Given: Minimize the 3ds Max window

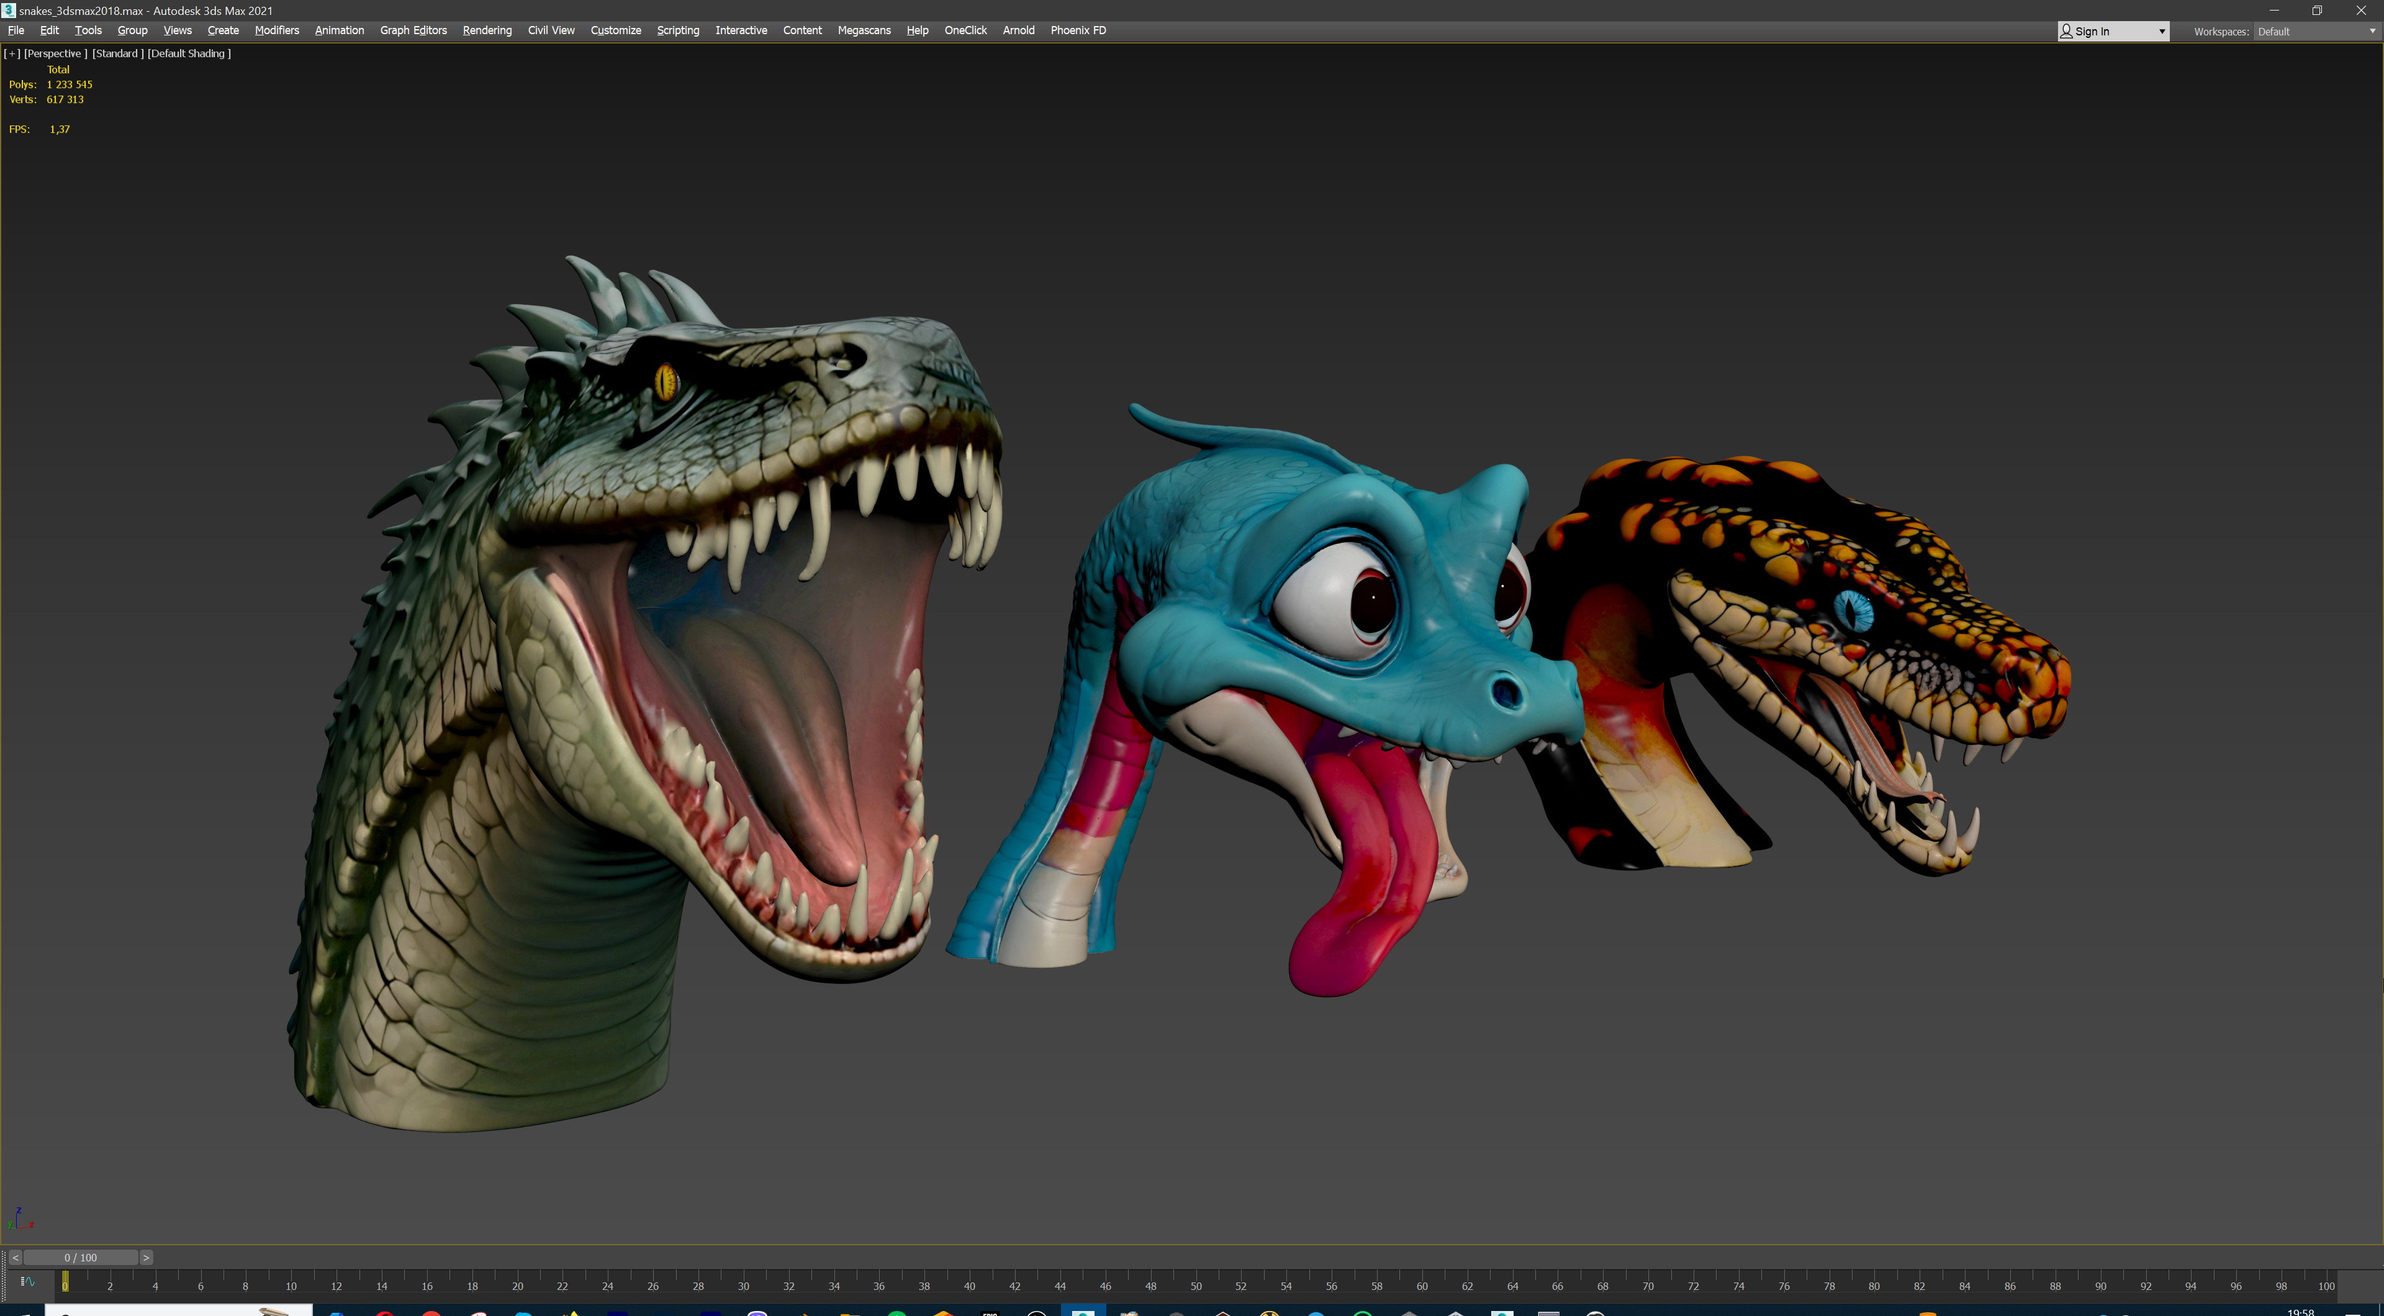Looking at the screenshot, I should click(2274, 10).
